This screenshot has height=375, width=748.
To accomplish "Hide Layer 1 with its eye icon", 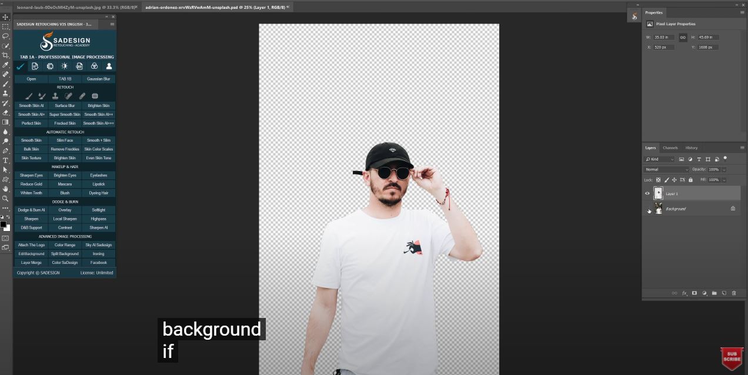I will (x=647, y=193).
